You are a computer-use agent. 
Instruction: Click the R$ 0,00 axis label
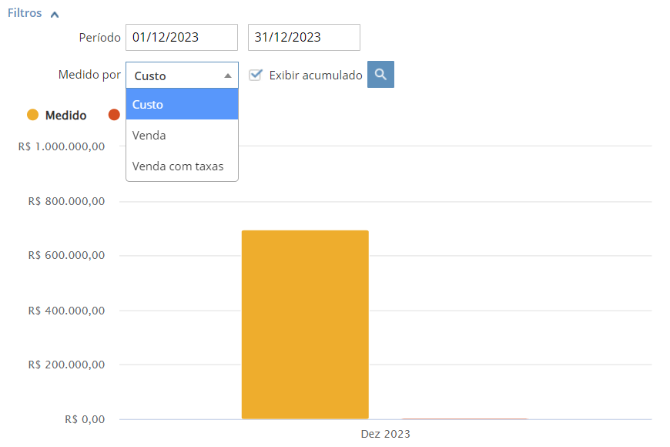(85, 419)
